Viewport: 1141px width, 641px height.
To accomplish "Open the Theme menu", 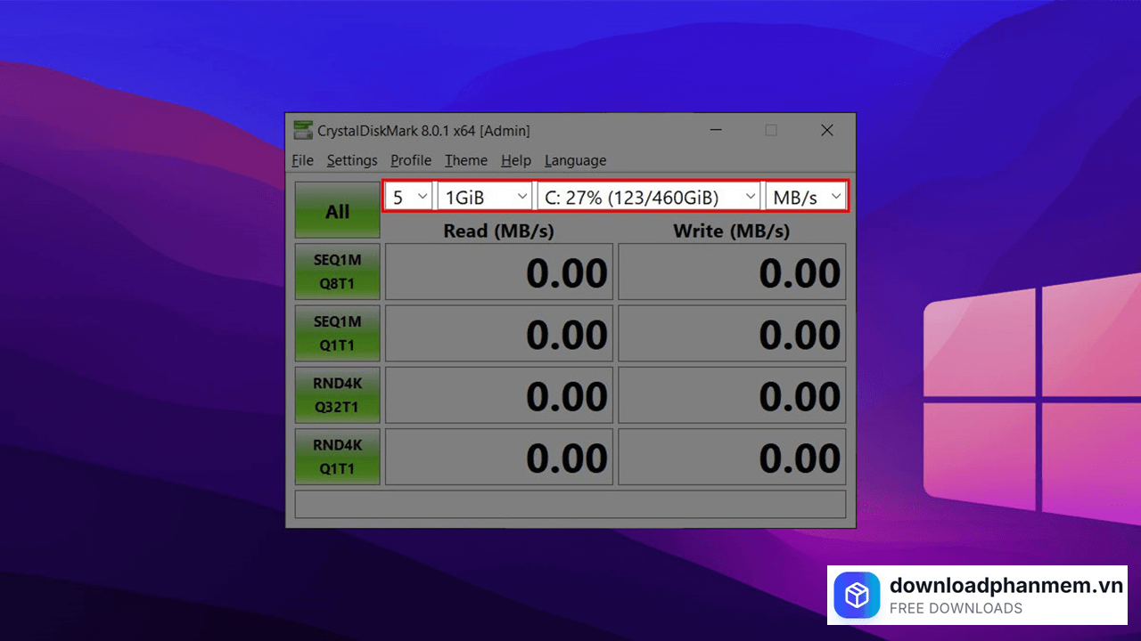I will click(466, 160).
